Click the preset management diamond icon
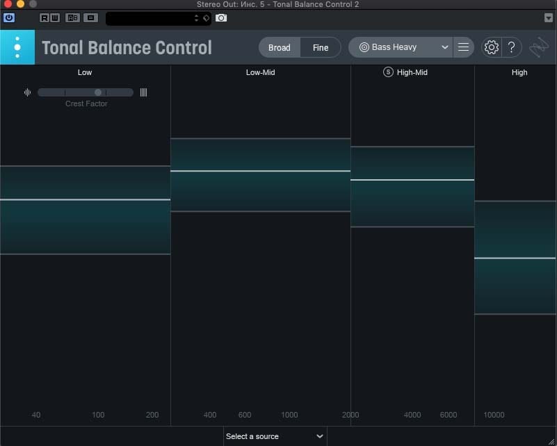 207,18
